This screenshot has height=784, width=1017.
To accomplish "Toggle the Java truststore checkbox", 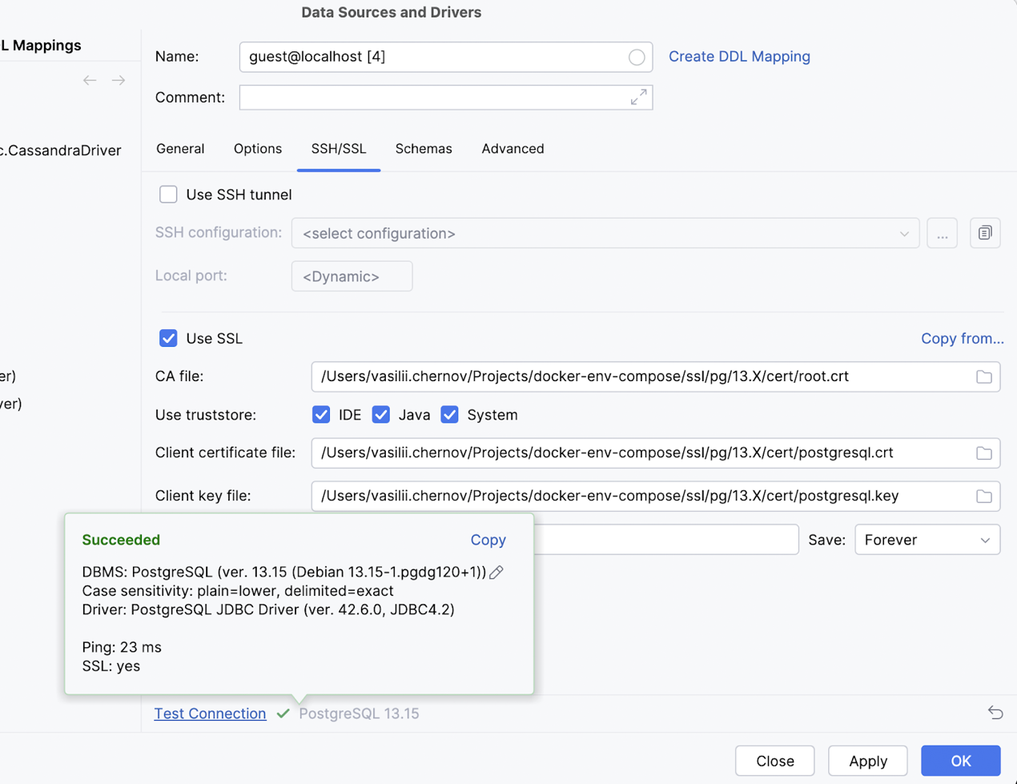I will (381, 415).
